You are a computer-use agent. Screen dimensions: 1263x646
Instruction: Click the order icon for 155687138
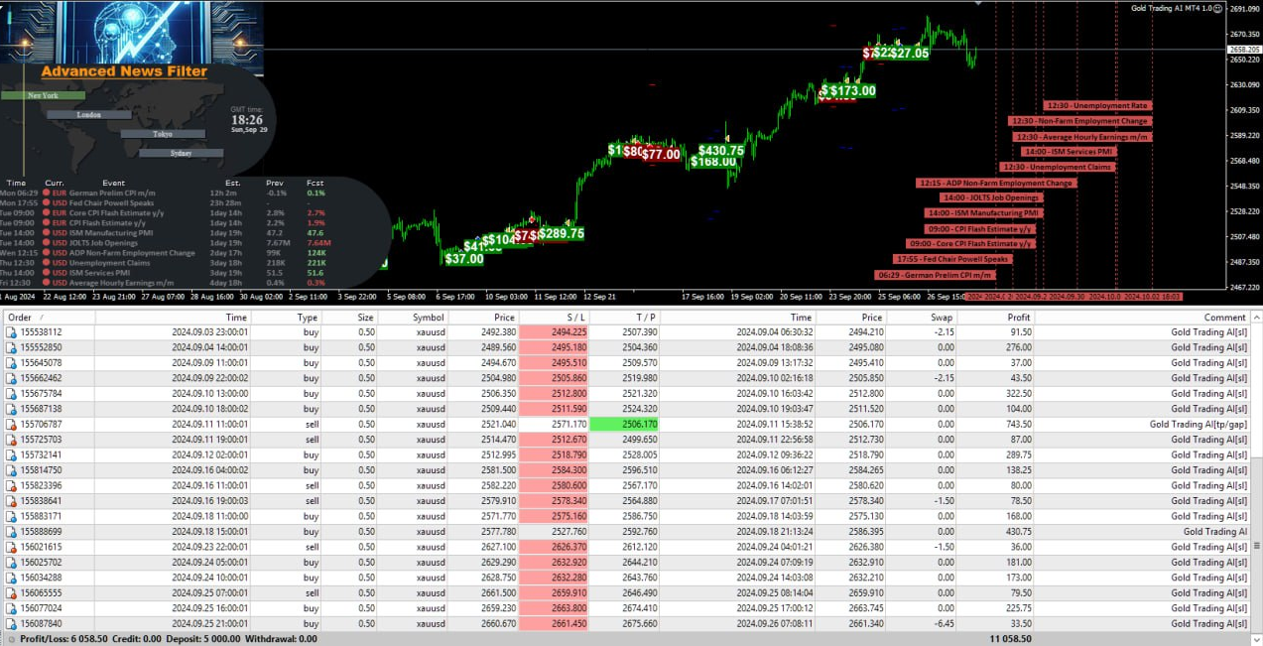click(x=12, y=409)
